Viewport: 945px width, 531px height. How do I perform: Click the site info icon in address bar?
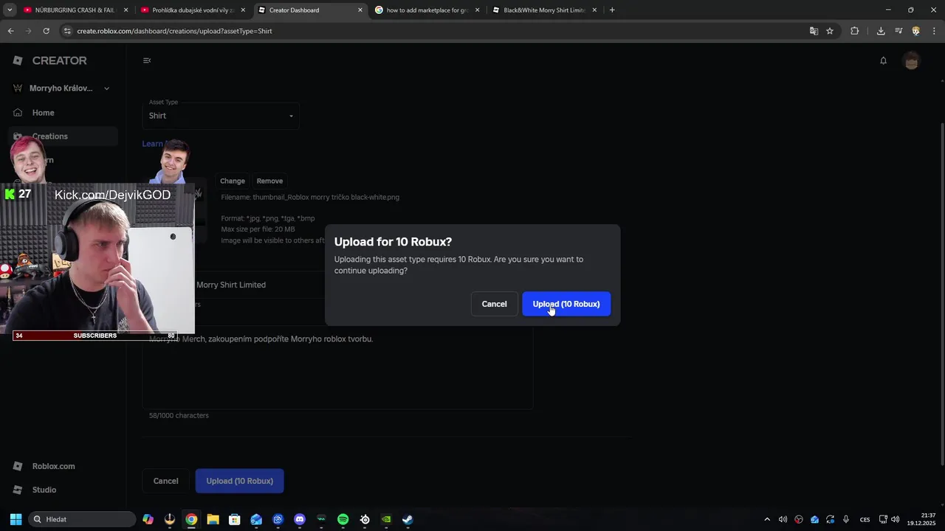click(x=67, y=31)
